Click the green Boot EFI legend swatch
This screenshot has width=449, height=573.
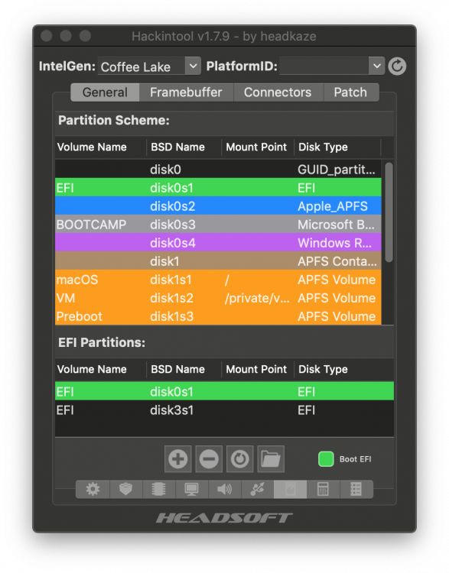click(x=326, y=459)
